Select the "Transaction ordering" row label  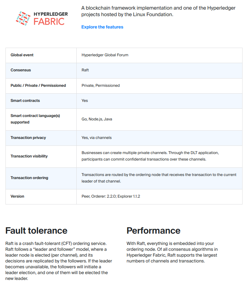pos(29,178)
